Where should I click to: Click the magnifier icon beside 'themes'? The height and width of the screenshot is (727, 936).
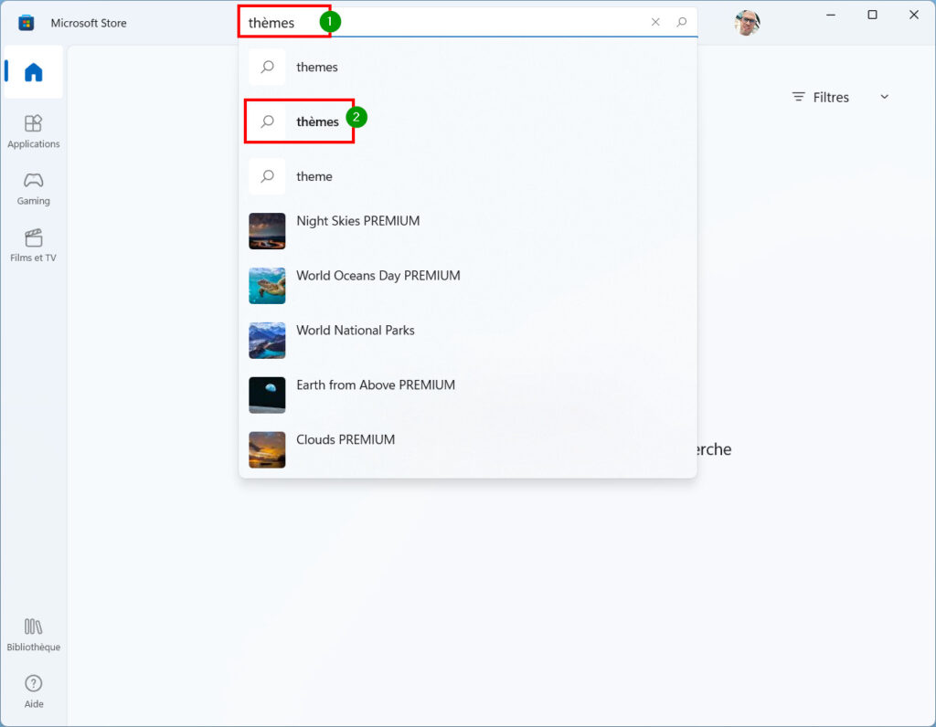click(268, 67)
